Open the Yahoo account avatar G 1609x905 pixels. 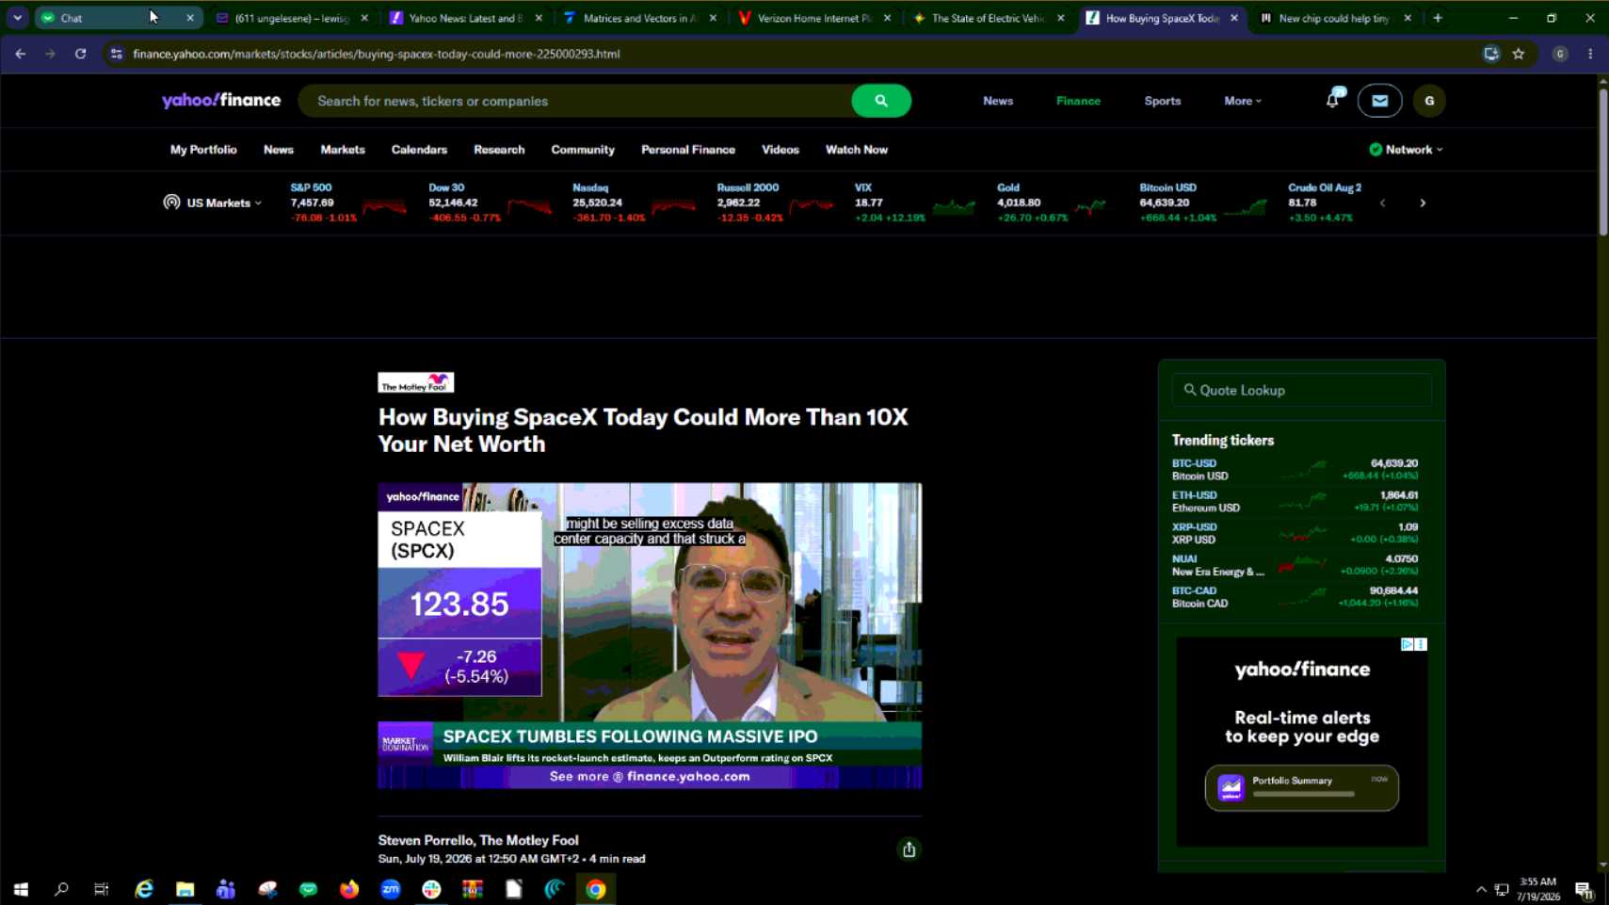click(x=1429, y=101)
